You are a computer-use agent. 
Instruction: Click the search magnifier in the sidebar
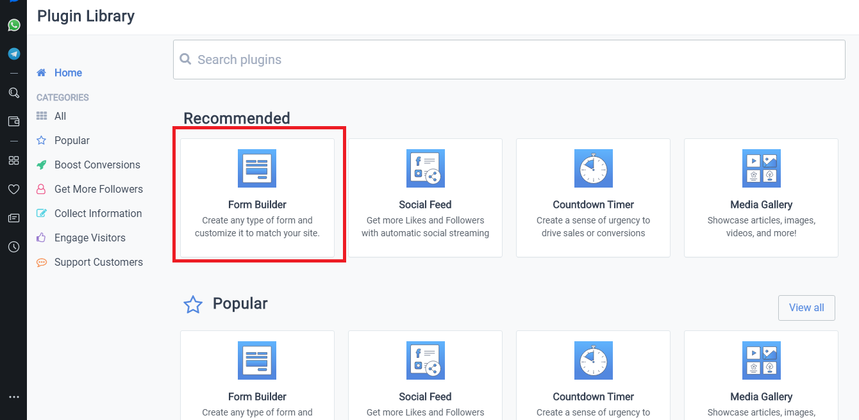click(13, 93)
